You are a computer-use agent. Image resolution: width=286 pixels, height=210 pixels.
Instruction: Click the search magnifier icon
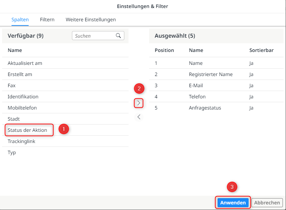pos(118,35)
